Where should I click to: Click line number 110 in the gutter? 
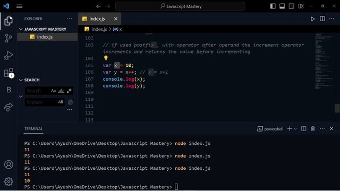tap(89, 99)
